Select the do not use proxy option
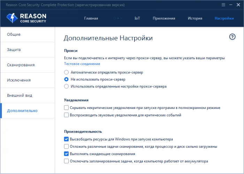The image size is (244, 174). pyautogui.click(x=67, y=79)
